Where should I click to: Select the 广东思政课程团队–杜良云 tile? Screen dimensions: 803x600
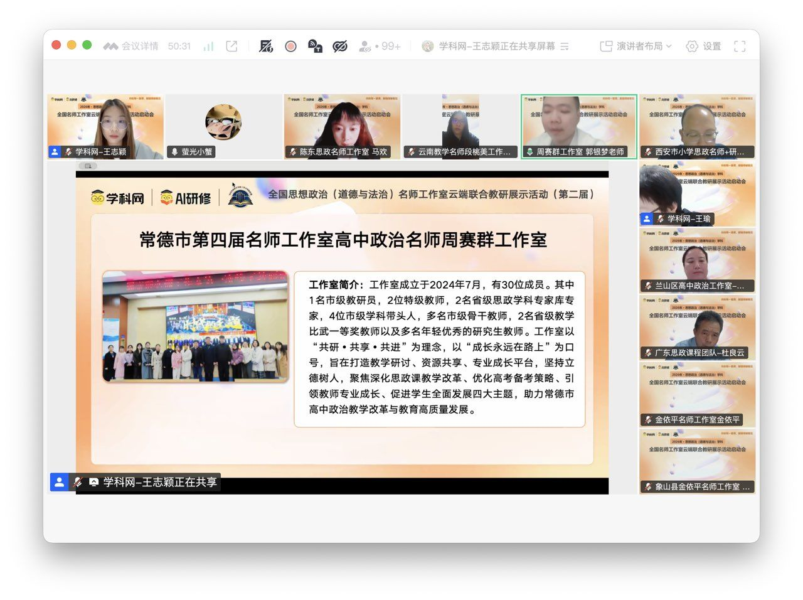point(698,328)
